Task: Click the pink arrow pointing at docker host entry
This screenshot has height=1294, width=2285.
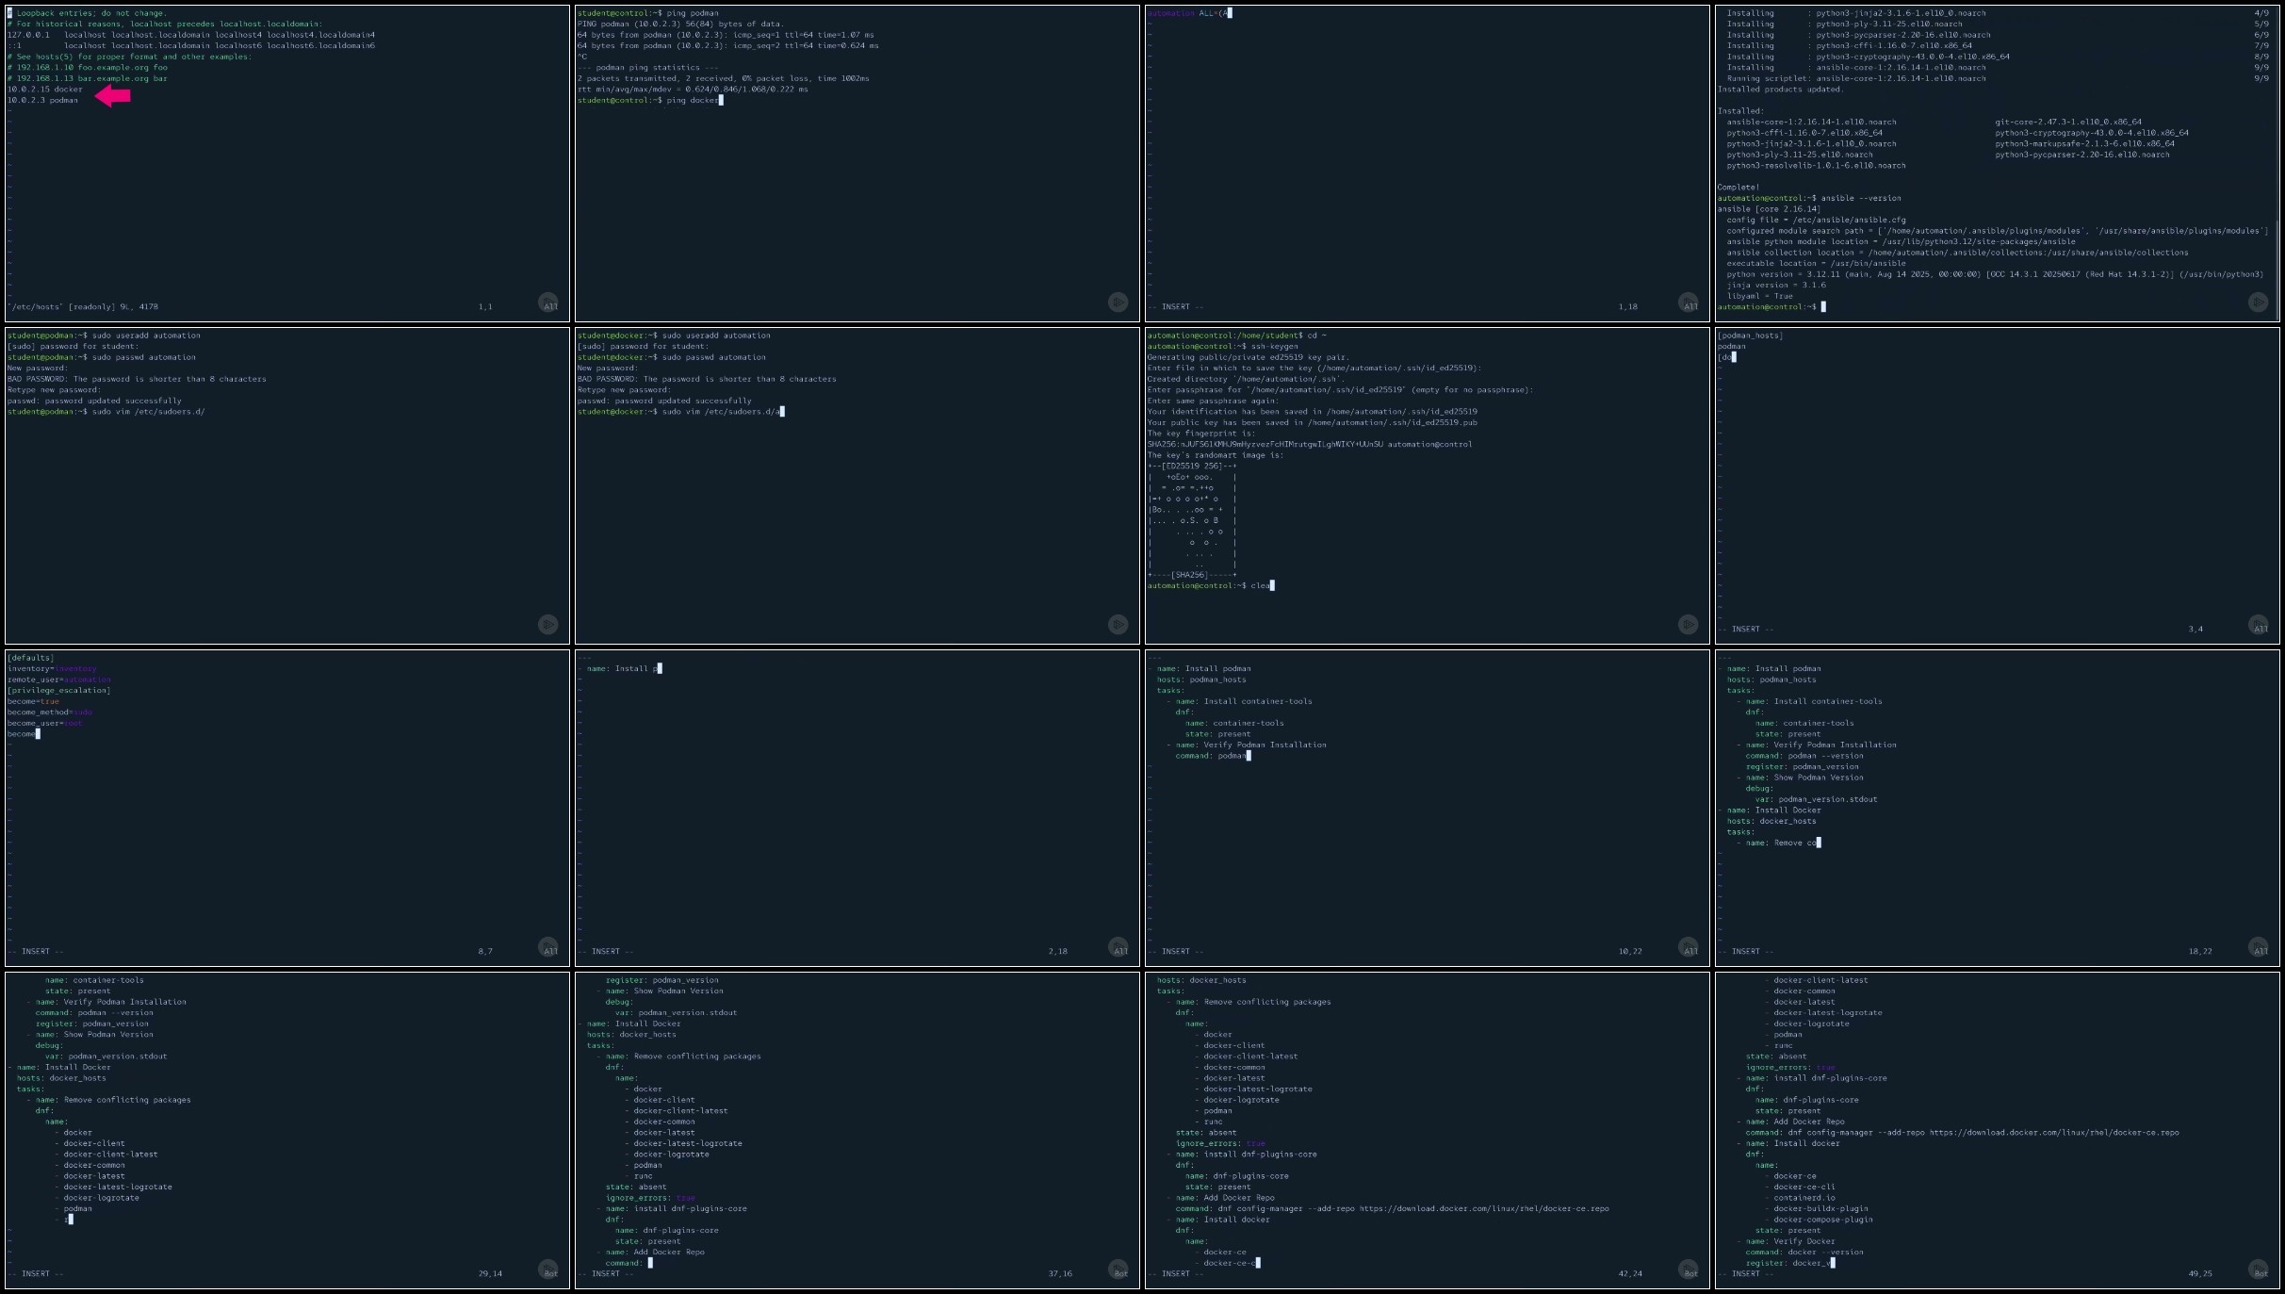Action: click(113, 95)
